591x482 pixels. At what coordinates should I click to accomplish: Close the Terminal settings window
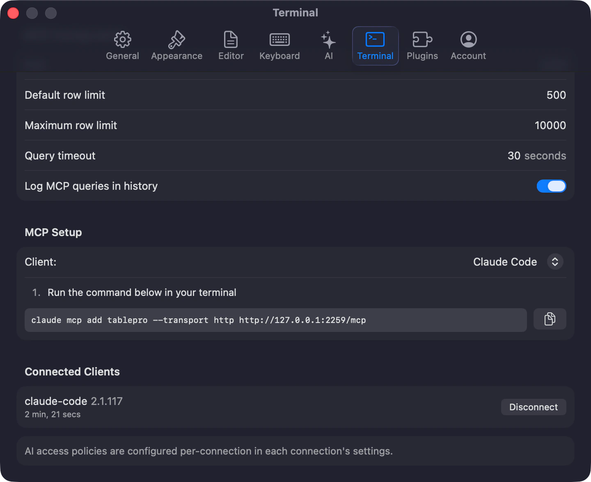[x=13, y=13]
